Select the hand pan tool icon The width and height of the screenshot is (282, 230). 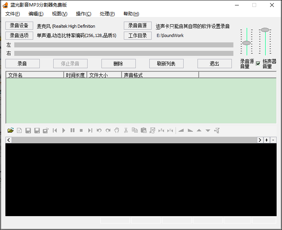coord(117,130)
